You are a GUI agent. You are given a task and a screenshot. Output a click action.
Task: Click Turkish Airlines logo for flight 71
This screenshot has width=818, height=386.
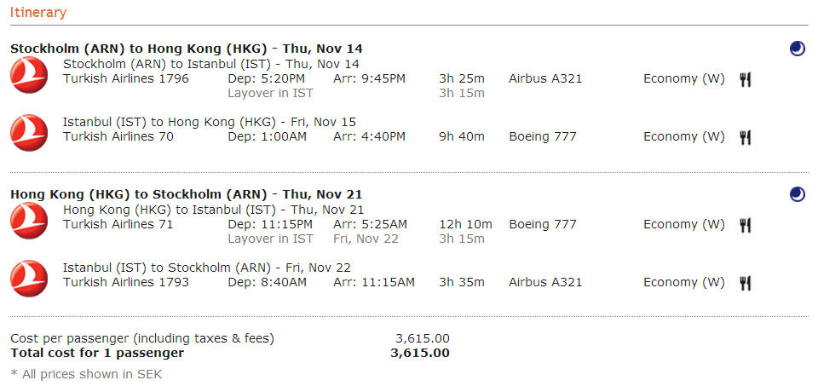(29, 221)
